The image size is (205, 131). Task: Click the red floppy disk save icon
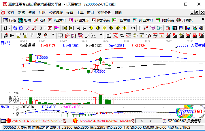(188, 28)
